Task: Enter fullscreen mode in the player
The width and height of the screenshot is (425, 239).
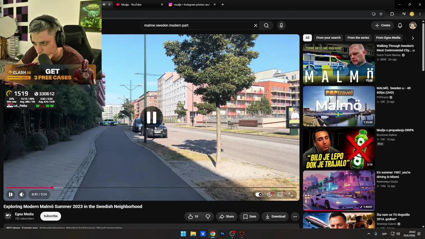Action: (291, 195)
